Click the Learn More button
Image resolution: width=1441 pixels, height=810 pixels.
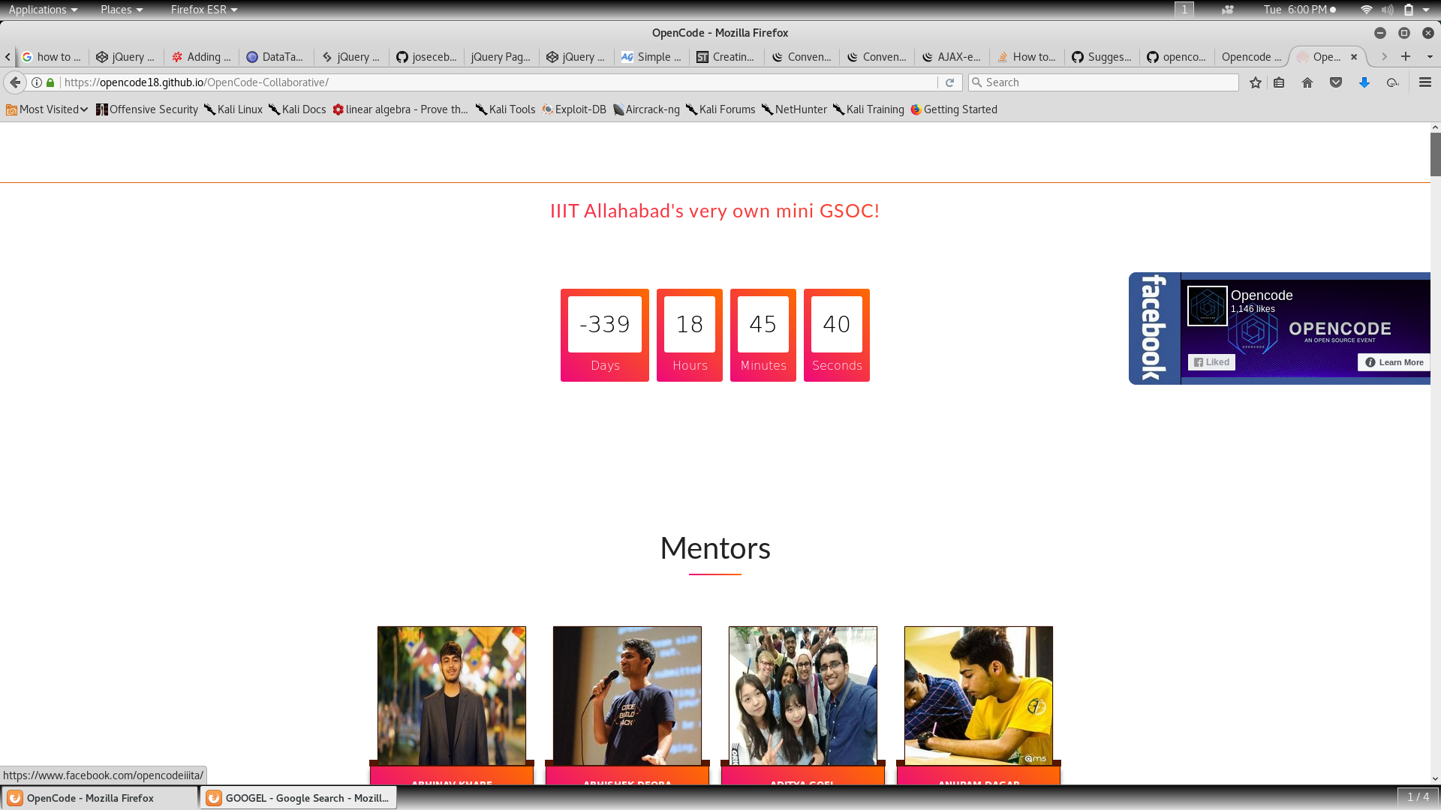coord(1394,362)
